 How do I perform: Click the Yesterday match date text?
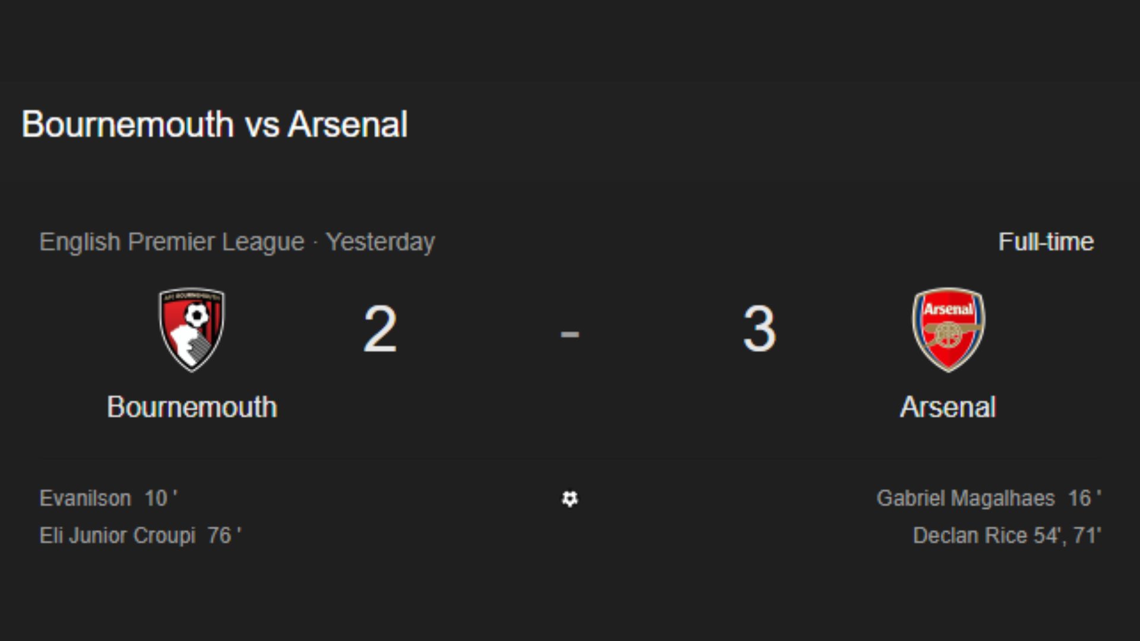click(380, 242)
